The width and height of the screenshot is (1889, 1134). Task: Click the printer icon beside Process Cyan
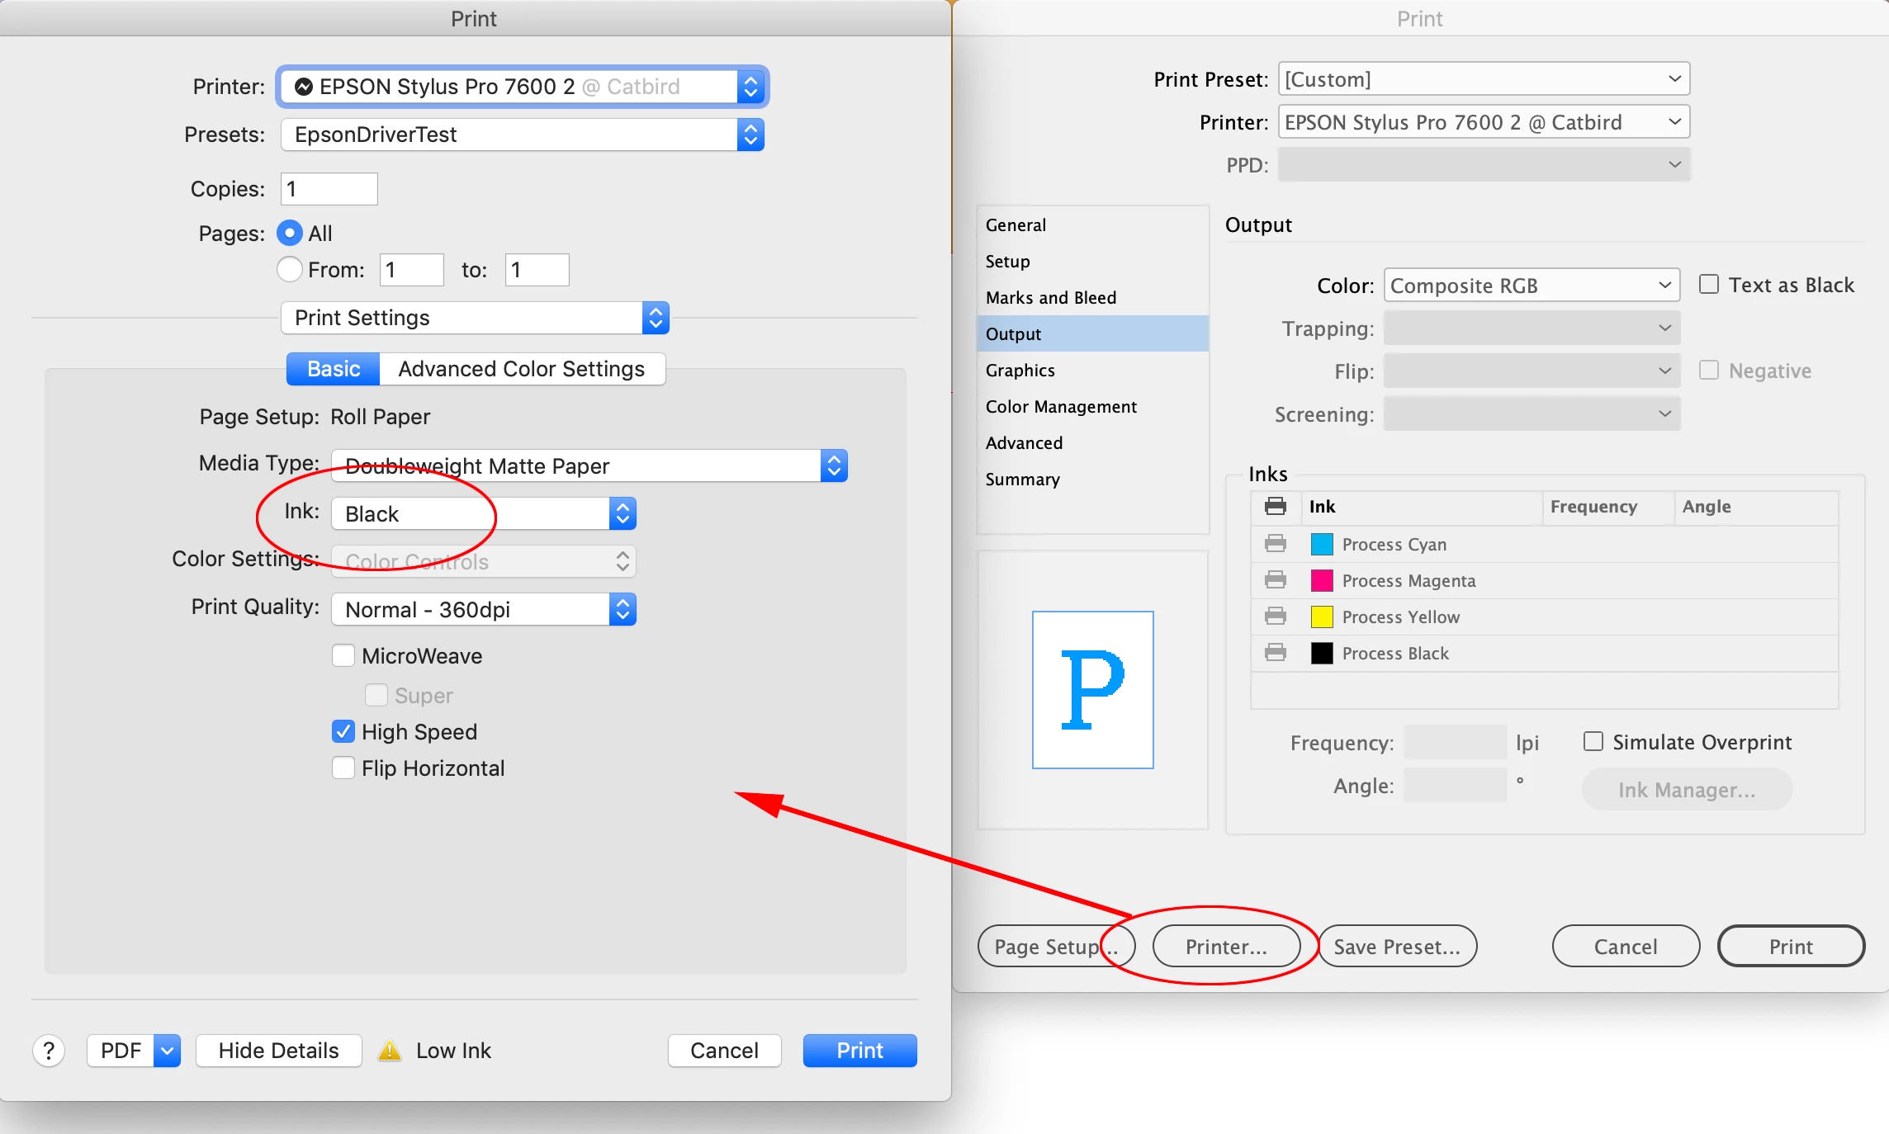click(x=1276, y=544)
